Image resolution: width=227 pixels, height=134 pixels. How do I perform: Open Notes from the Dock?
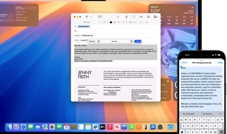click(88, 127)
